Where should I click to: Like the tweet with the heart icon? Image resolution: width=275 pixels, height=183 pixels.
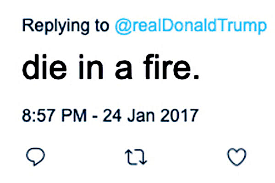click(x=237, y=158)
